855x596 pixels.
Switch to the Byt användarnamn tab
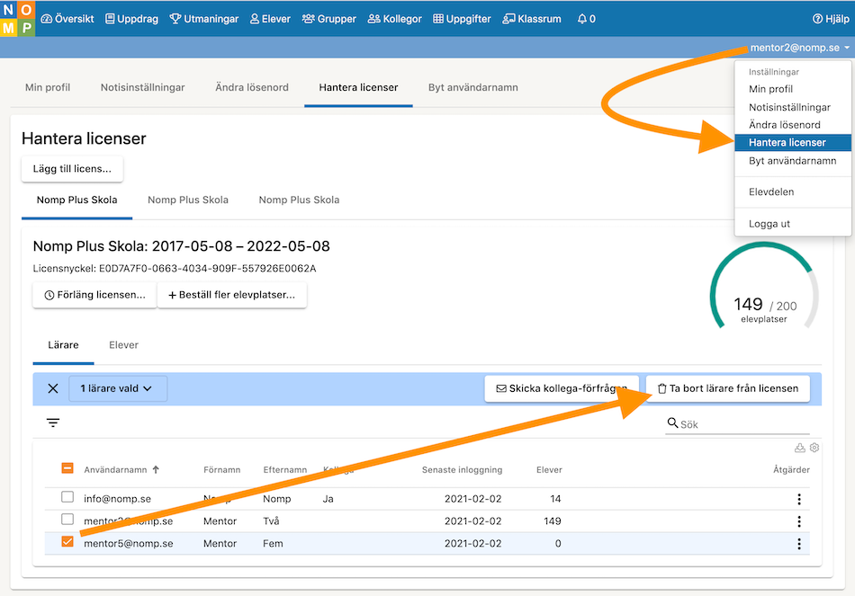(473, 87)
